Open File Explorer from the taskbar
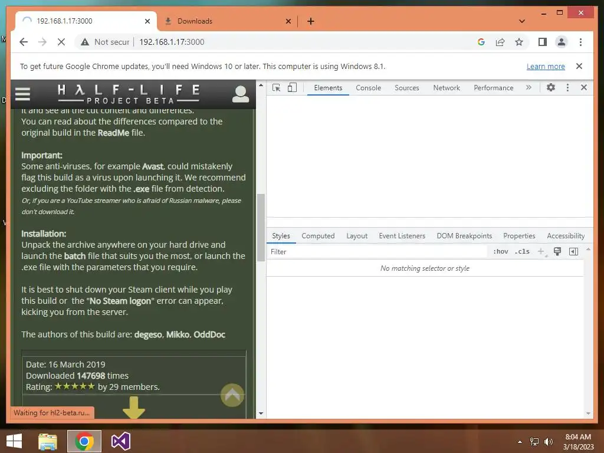Image resolution: width=604 pixels, height=453 pixels. click(x=48, y=441)
